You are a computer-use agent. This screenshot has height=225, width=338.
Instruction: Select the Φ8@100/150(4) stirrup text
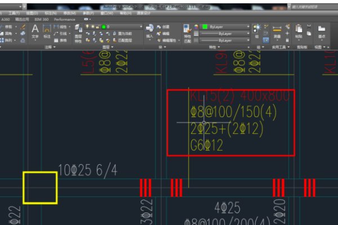233,112
